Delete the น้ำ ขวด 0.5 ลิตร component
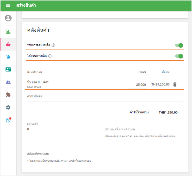The width and height of the screenshot is (192, 176). tap(175, 84)
